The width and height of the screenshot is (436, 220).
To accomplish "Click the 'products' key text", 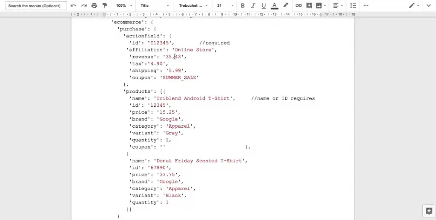I will point(138,91).
